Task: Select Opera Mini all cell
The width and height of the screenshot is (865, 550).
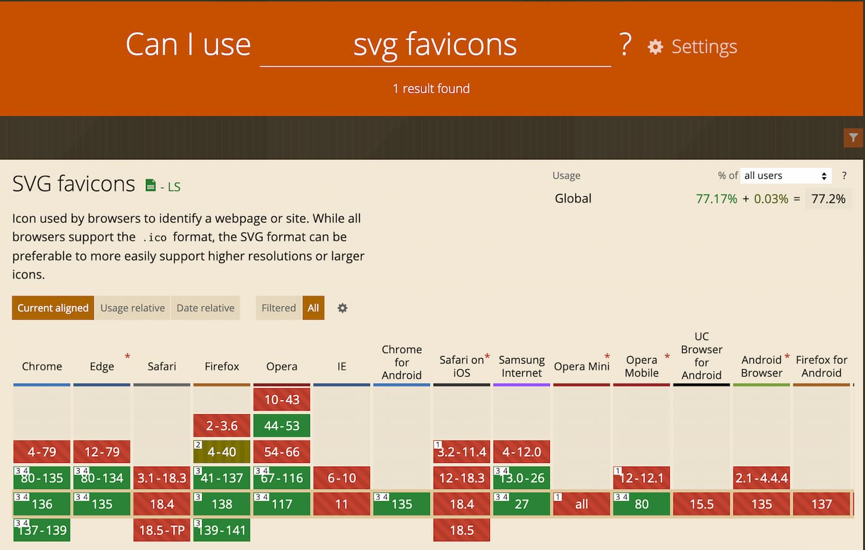Action: point(581,504)
